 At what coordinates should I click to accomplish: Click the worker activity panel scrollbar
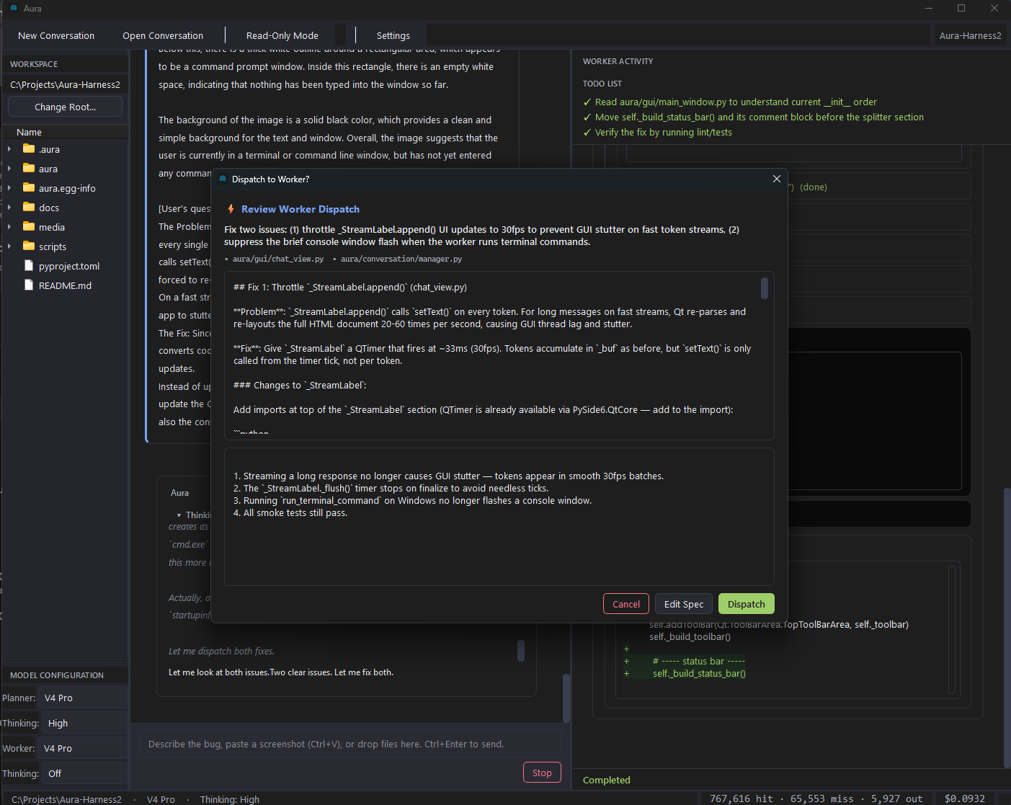point(1007,627)
